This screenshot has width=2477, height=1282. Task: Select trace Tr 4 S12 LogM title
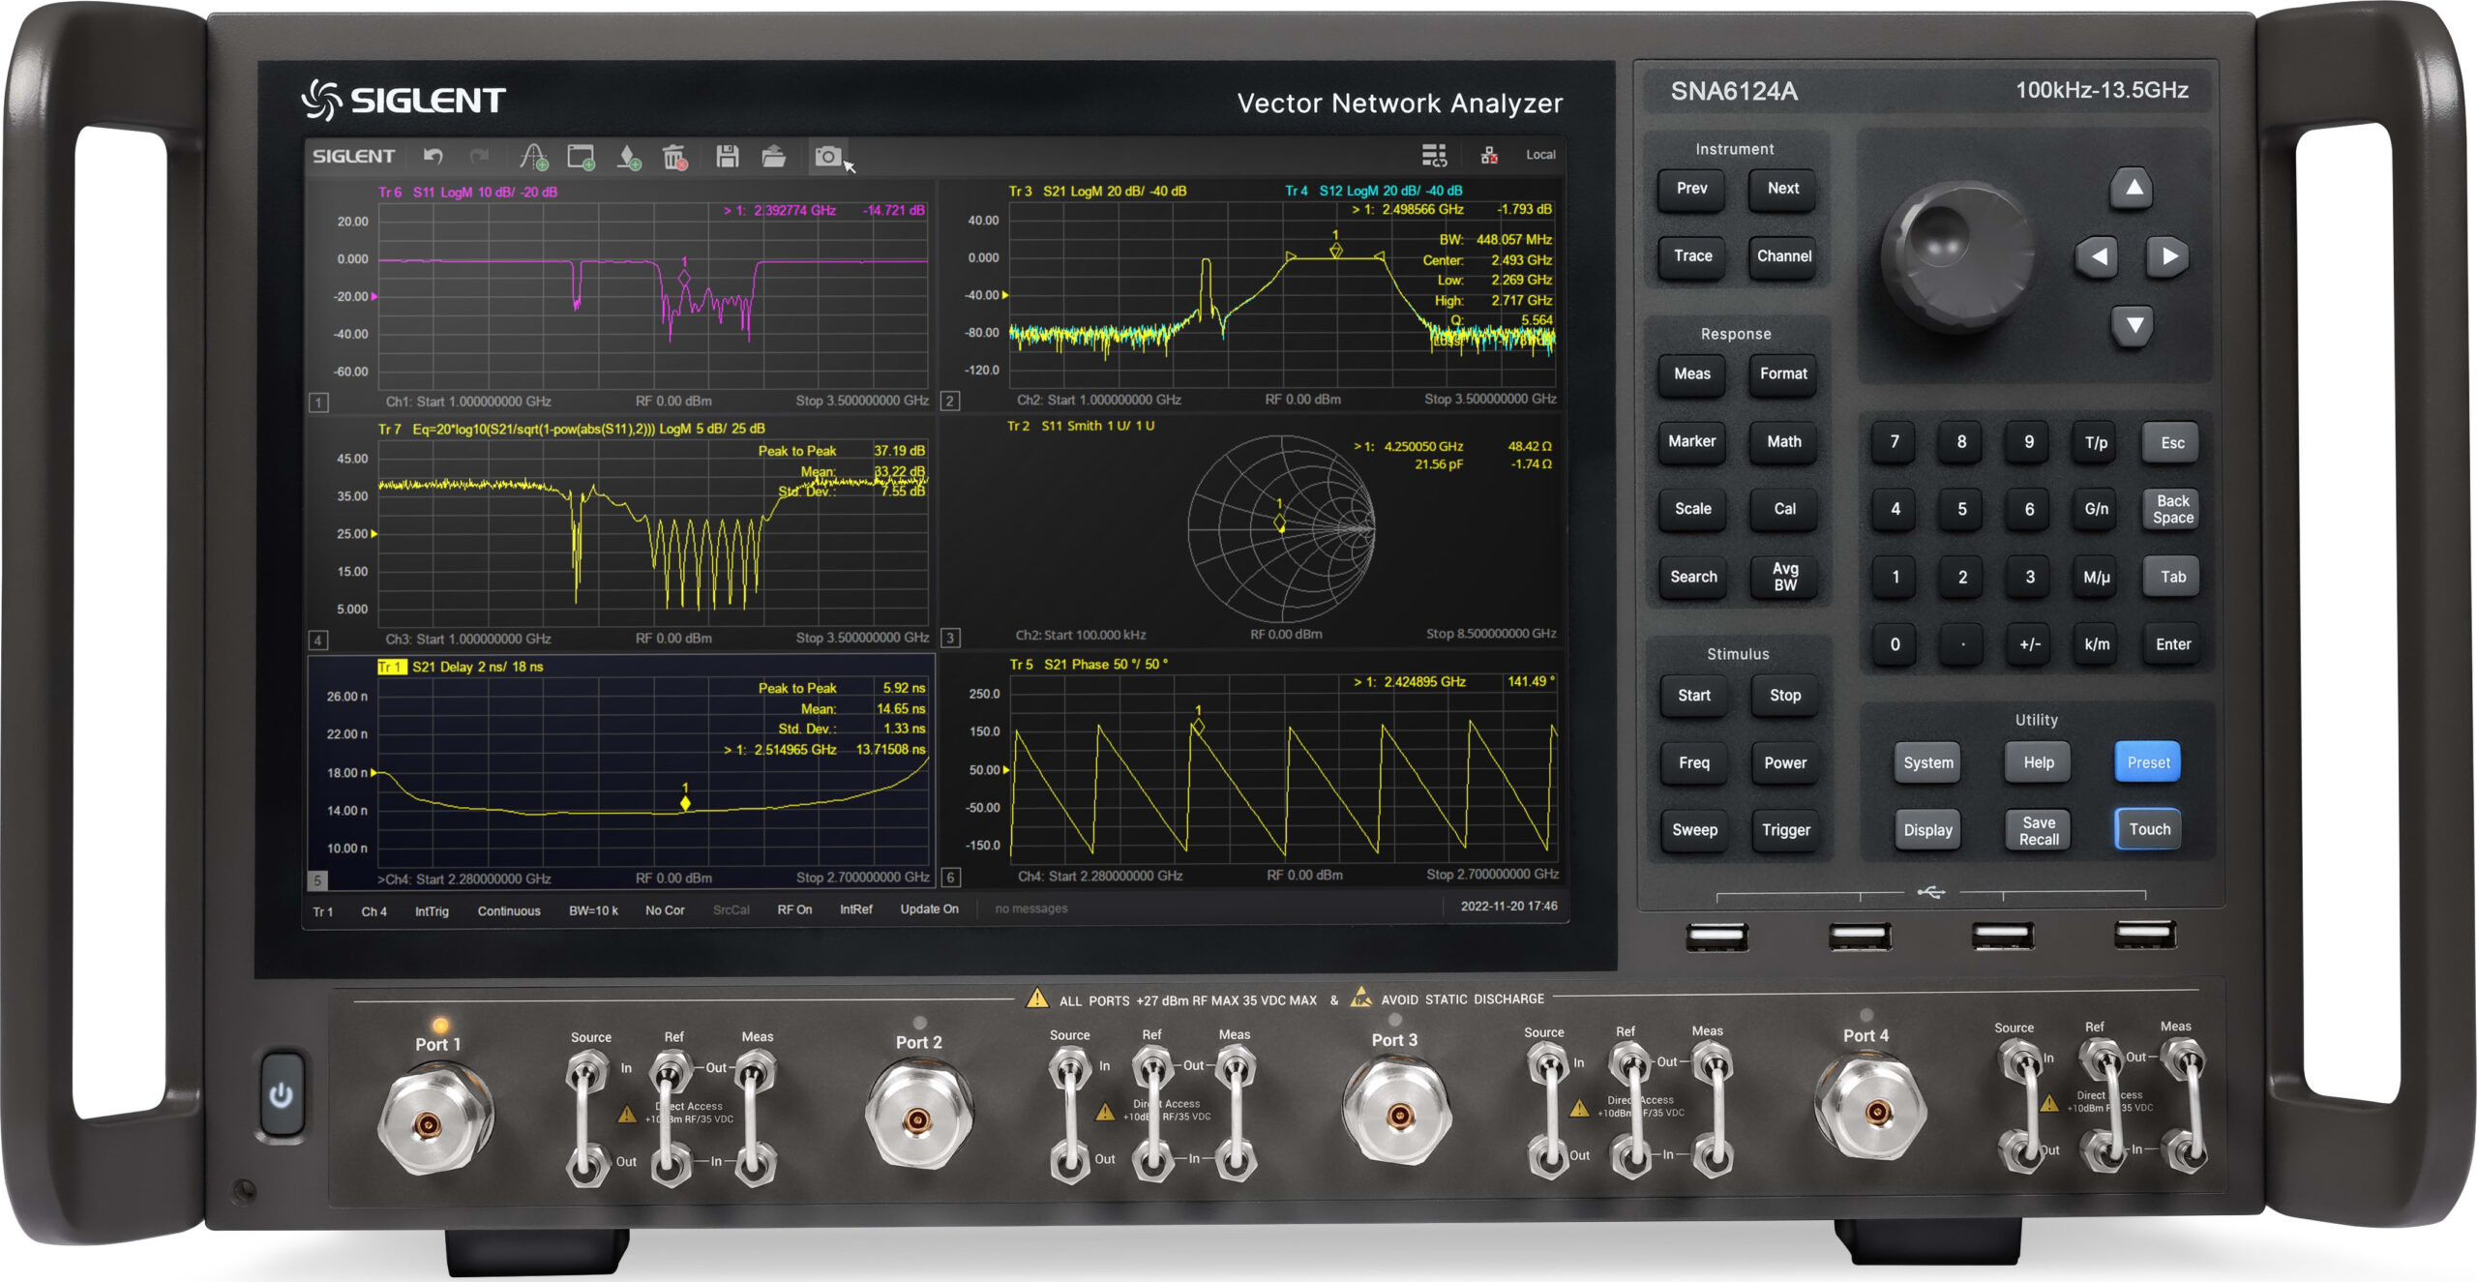point(1374,192)
